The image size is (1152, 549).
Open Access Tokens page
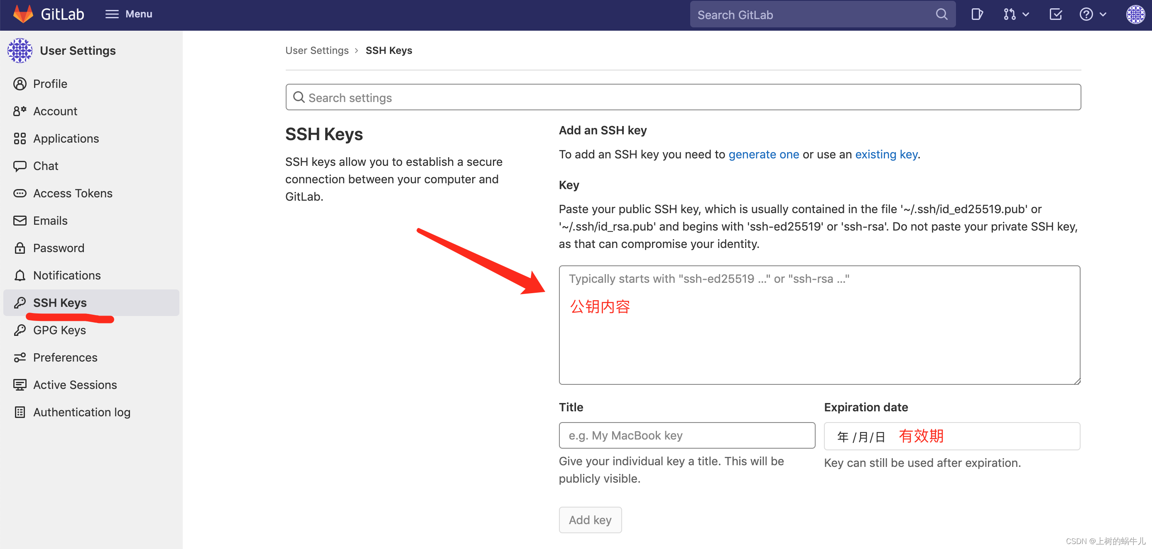coord(73,193)
